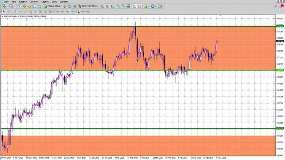Switch to bar chart display
This screenshot has height=160, width=285.
102,6
